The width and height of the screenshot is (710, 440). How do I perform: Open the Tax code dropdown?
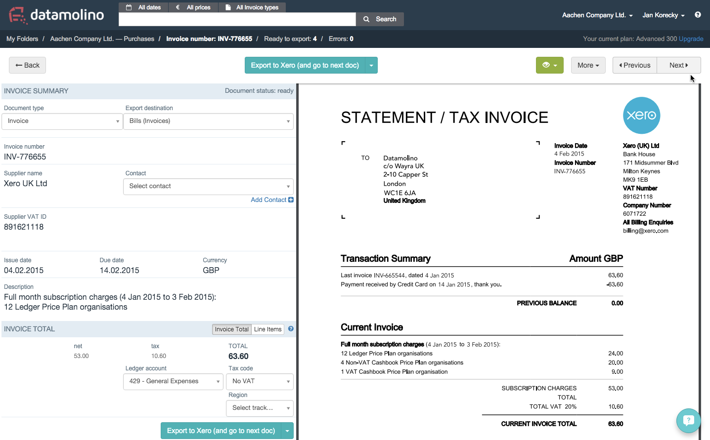[260, 382]
